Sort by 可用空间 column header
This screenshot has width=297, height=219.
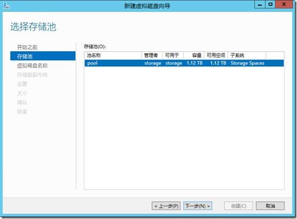click(x=216, y=56)
